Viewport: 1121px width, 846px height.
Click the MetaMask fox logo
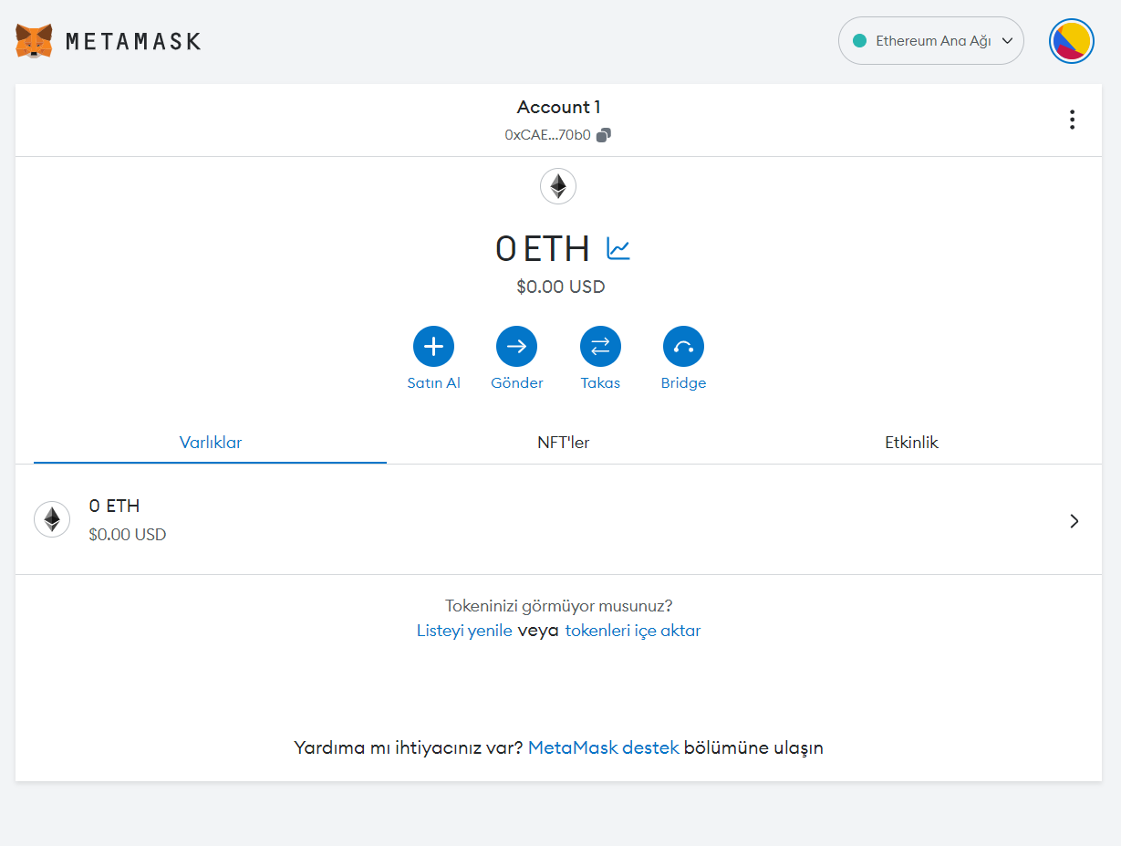coord(32,40)
